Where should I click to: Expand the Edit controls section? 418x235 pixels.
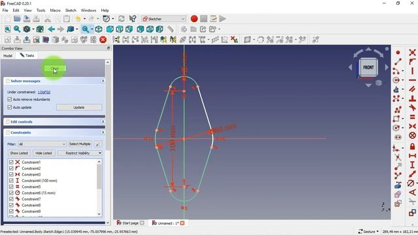click(x=103, y=121)
